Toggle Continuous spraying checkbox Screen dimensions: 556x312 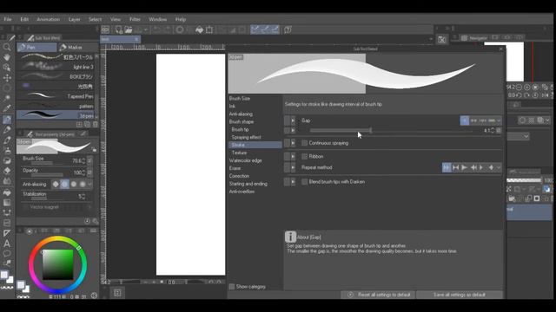(x=304, y=143)
